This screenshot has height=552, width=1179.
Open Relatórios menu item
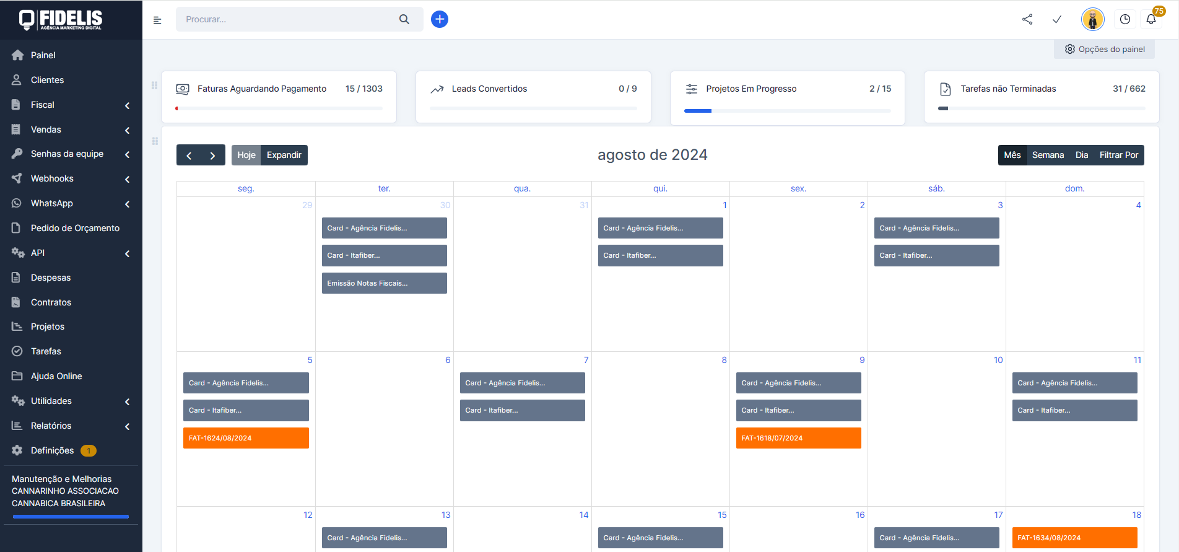71,426
